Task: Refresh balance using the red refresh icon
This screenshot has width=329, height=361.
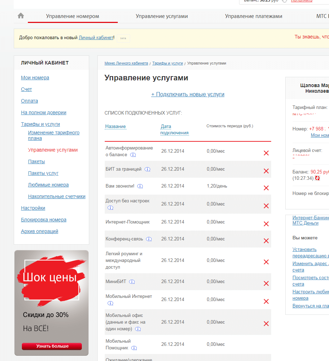Action: click(x=317, y=178)
